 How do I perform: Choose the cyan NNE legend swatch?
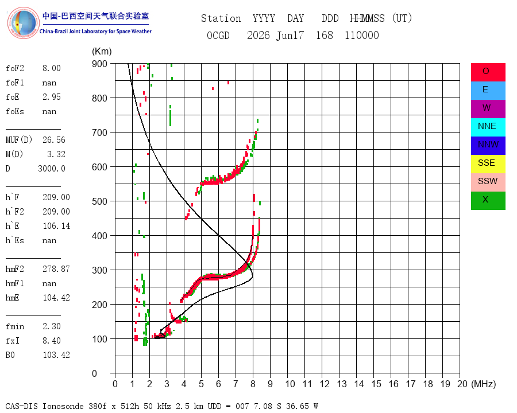pyautogui.click(x=488, y=127)
